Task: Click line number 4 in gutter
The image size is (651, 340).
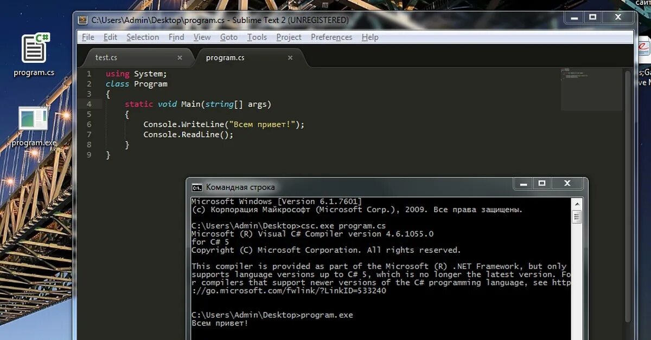Action: [89, 104]
